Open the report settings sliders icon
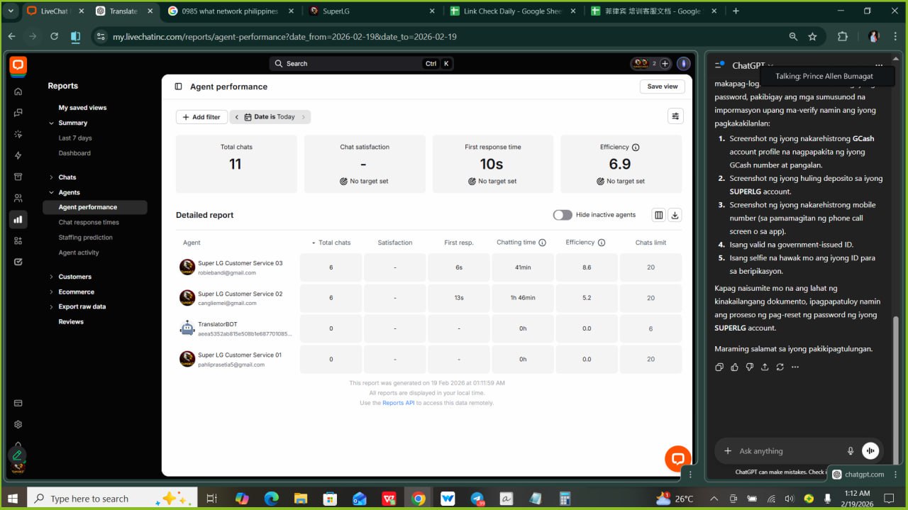The width and height of the screenshot is (908, 510). tap(675, 116)
